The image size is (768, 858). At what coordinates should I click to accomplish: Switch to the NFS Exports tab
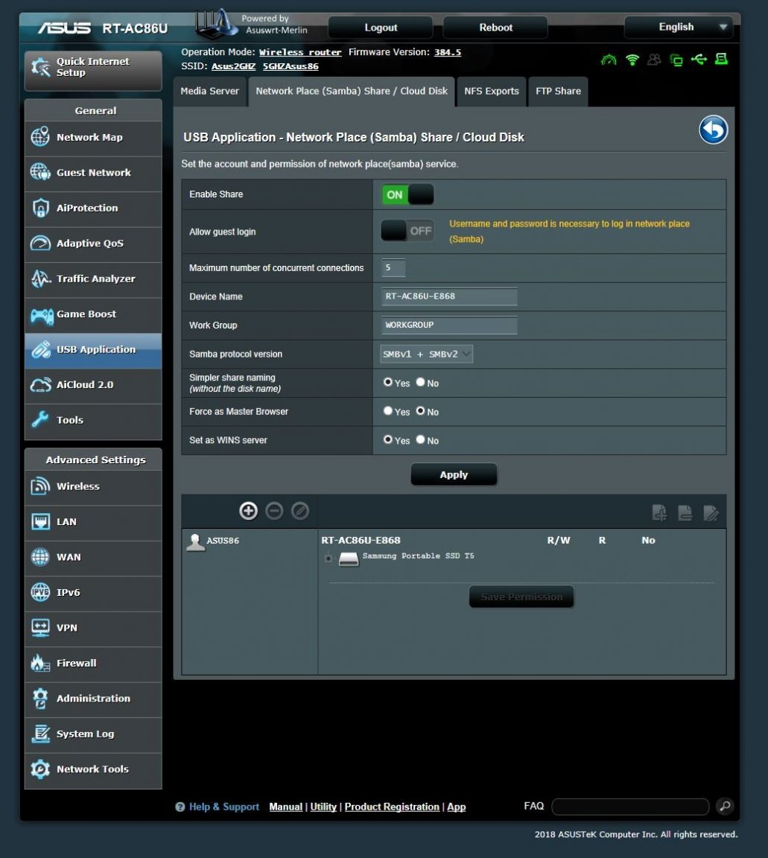[x=492, y=92]
